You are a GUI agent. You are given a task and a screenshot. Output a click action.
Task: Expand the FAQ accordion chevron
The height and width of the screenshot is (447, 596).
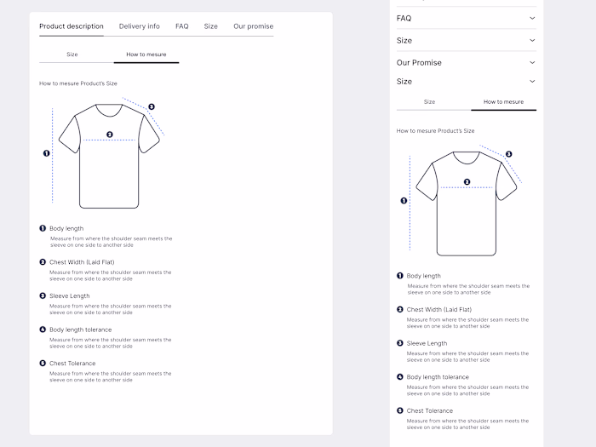(x=532, y=18)
